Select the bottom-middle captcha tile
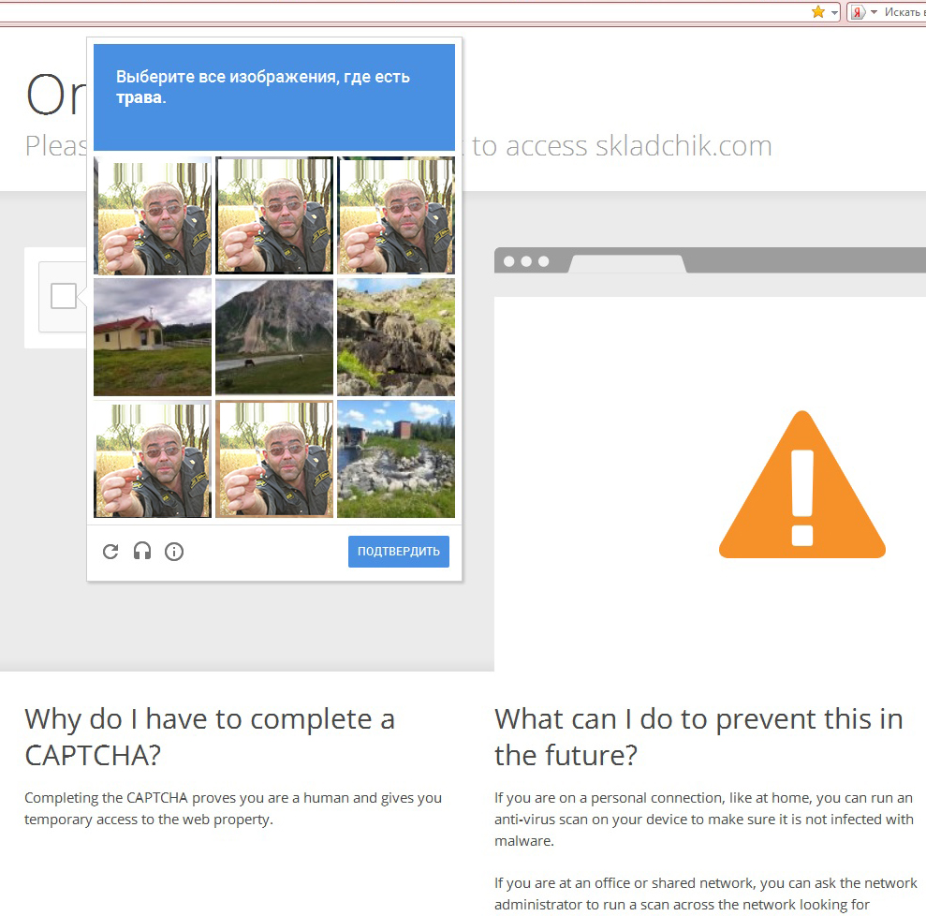Screen dimensions: 926x916 click(x=274, y=459)
